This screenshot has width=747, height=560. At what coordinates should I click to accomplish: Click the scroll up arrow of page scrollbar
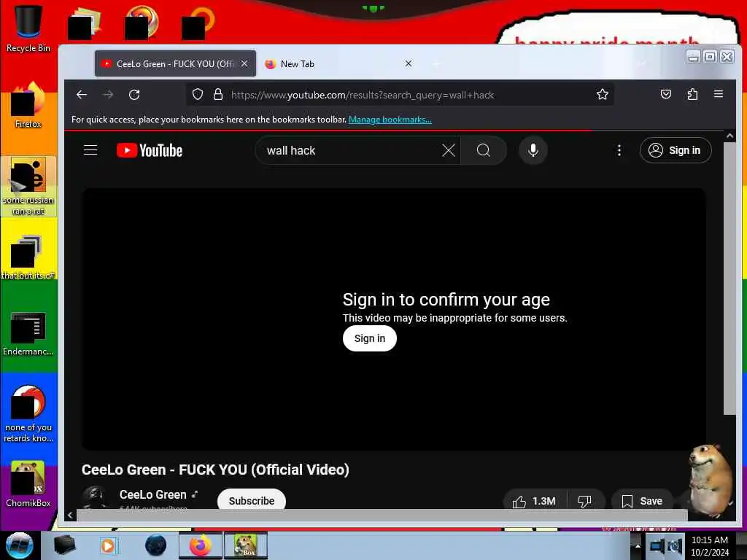point(729,136)
